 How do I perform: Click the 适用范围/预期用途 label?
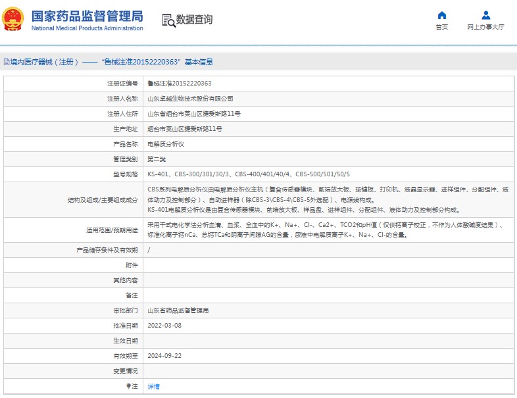tap(112, 230)
